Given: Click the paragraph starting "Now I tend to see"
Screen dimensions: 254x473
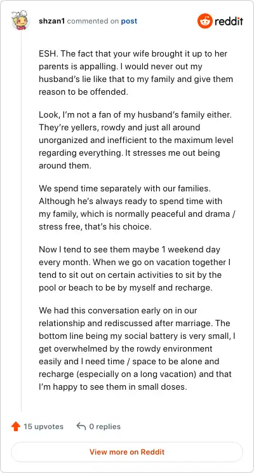Looking at the screenshot, I should [135, 268].
